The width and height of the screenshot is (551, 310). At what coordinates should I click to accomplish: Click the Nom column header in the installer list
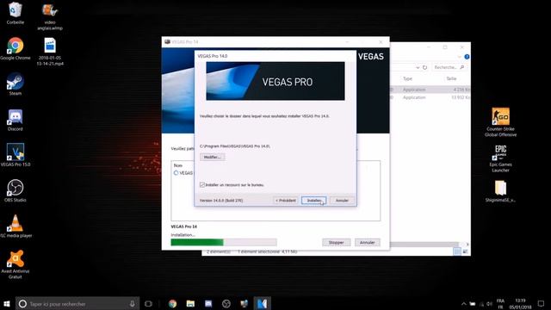point(178,165)
